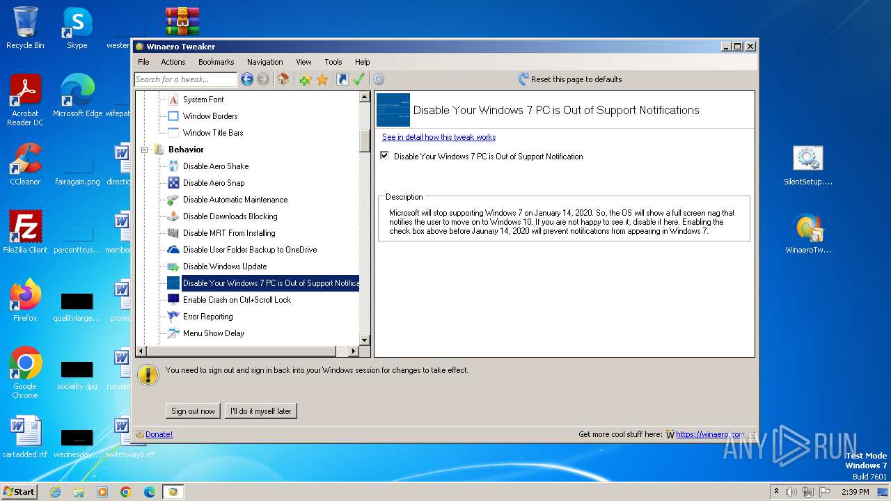
Task: Select Disable Windows Update tweak
Action: [225, 267]
